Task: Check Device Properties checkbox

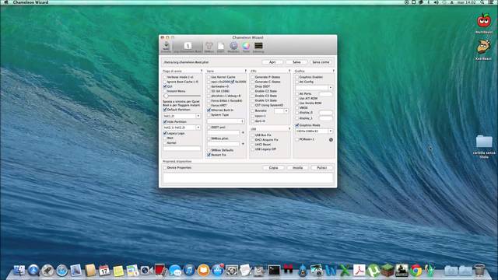Action: [x=165, y=168]
